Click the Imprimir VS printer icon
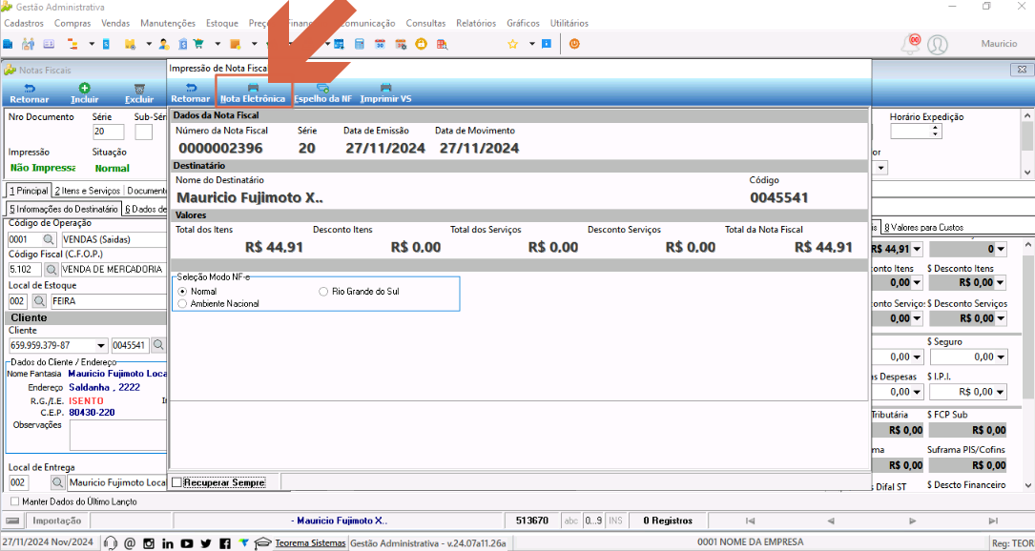The height and width of the screenshot is (551, 1035). tap(386, 87)
